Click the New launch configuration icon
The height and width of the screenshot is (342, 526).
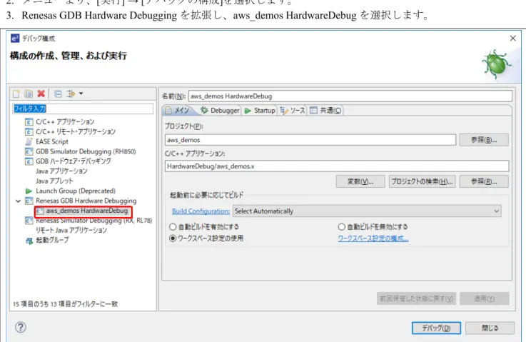pyautogui.click(x=16, y=94)
